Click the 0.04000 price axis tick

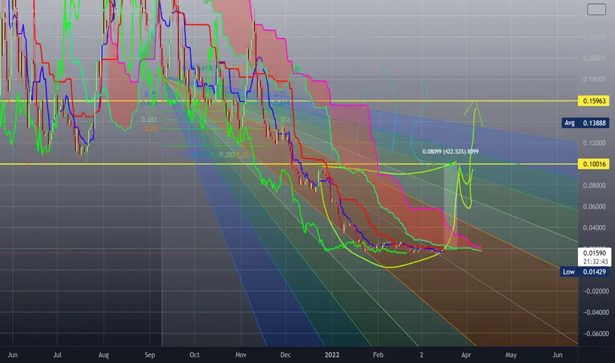pyautogui.click(x=594, y=228)
